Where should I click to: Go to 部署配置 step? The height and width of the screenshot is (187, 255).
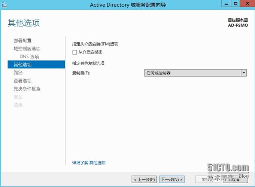tap(22, 40)
